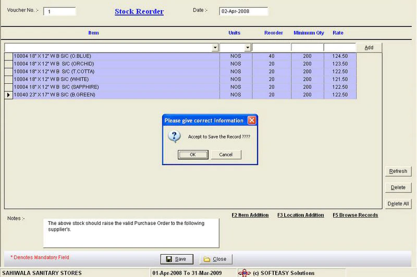Viewport: 417px width, 277px height.
Task: Click the Date field showing 02-Apr-2008
Action: pyautogui.click(x=243, y=11)
